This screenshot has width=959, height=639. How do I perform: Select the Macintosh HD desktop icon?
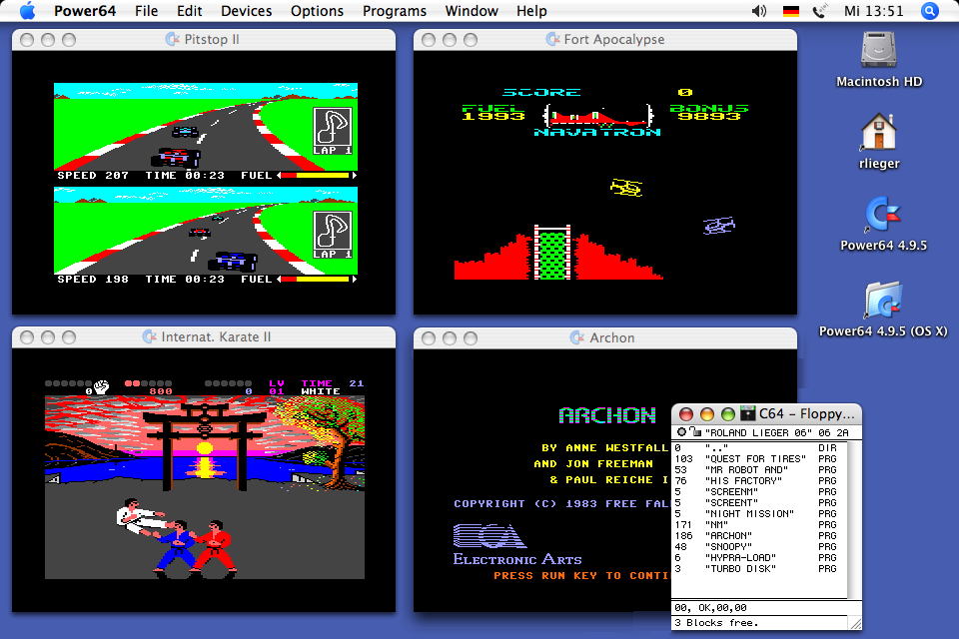tap(879, 49)
